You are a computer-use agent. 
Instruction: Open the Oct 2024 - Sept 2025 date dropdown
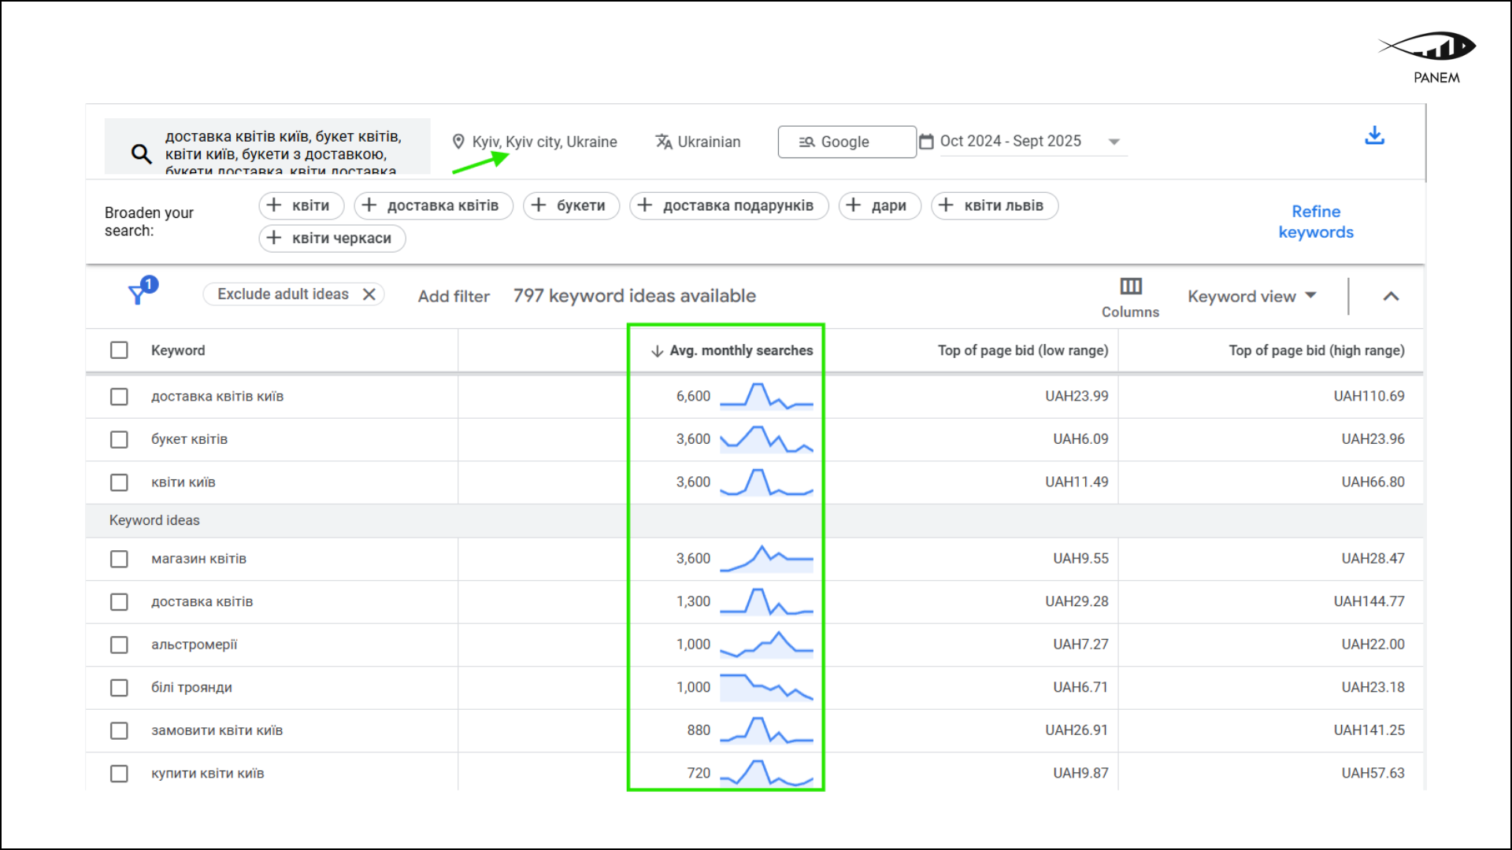[1114, 142]
